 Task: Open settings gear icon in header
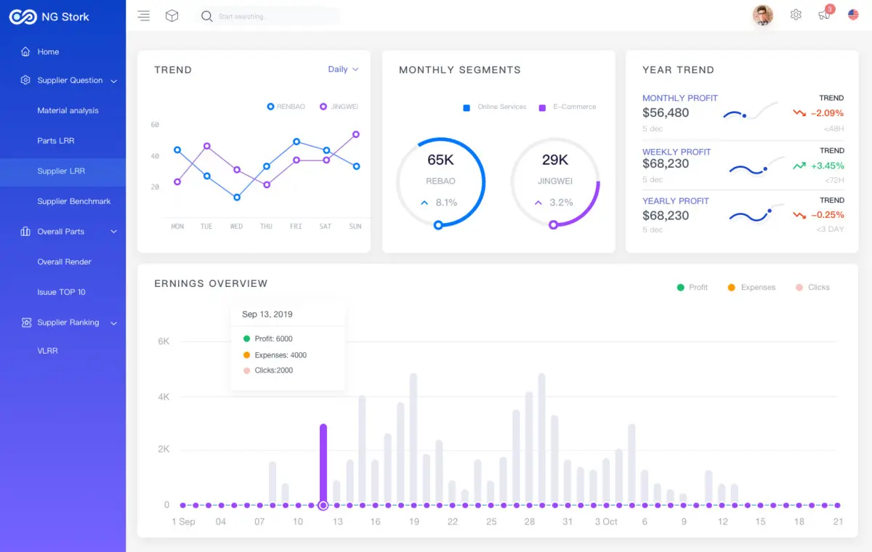796,15
